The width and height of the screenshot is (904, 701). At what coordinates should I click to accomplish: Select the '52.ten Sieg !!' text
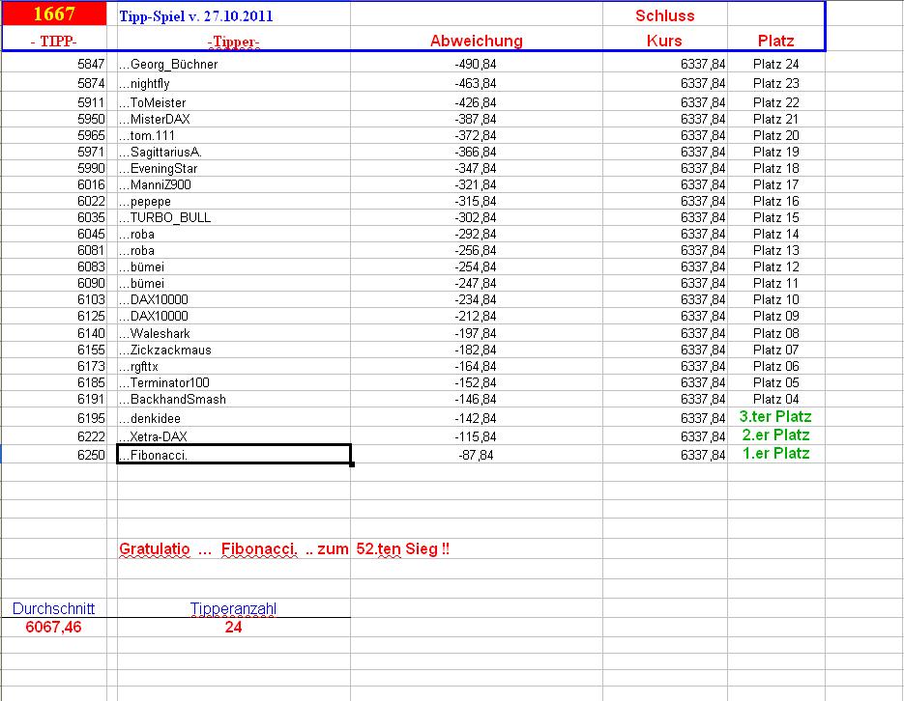(402, 549)
